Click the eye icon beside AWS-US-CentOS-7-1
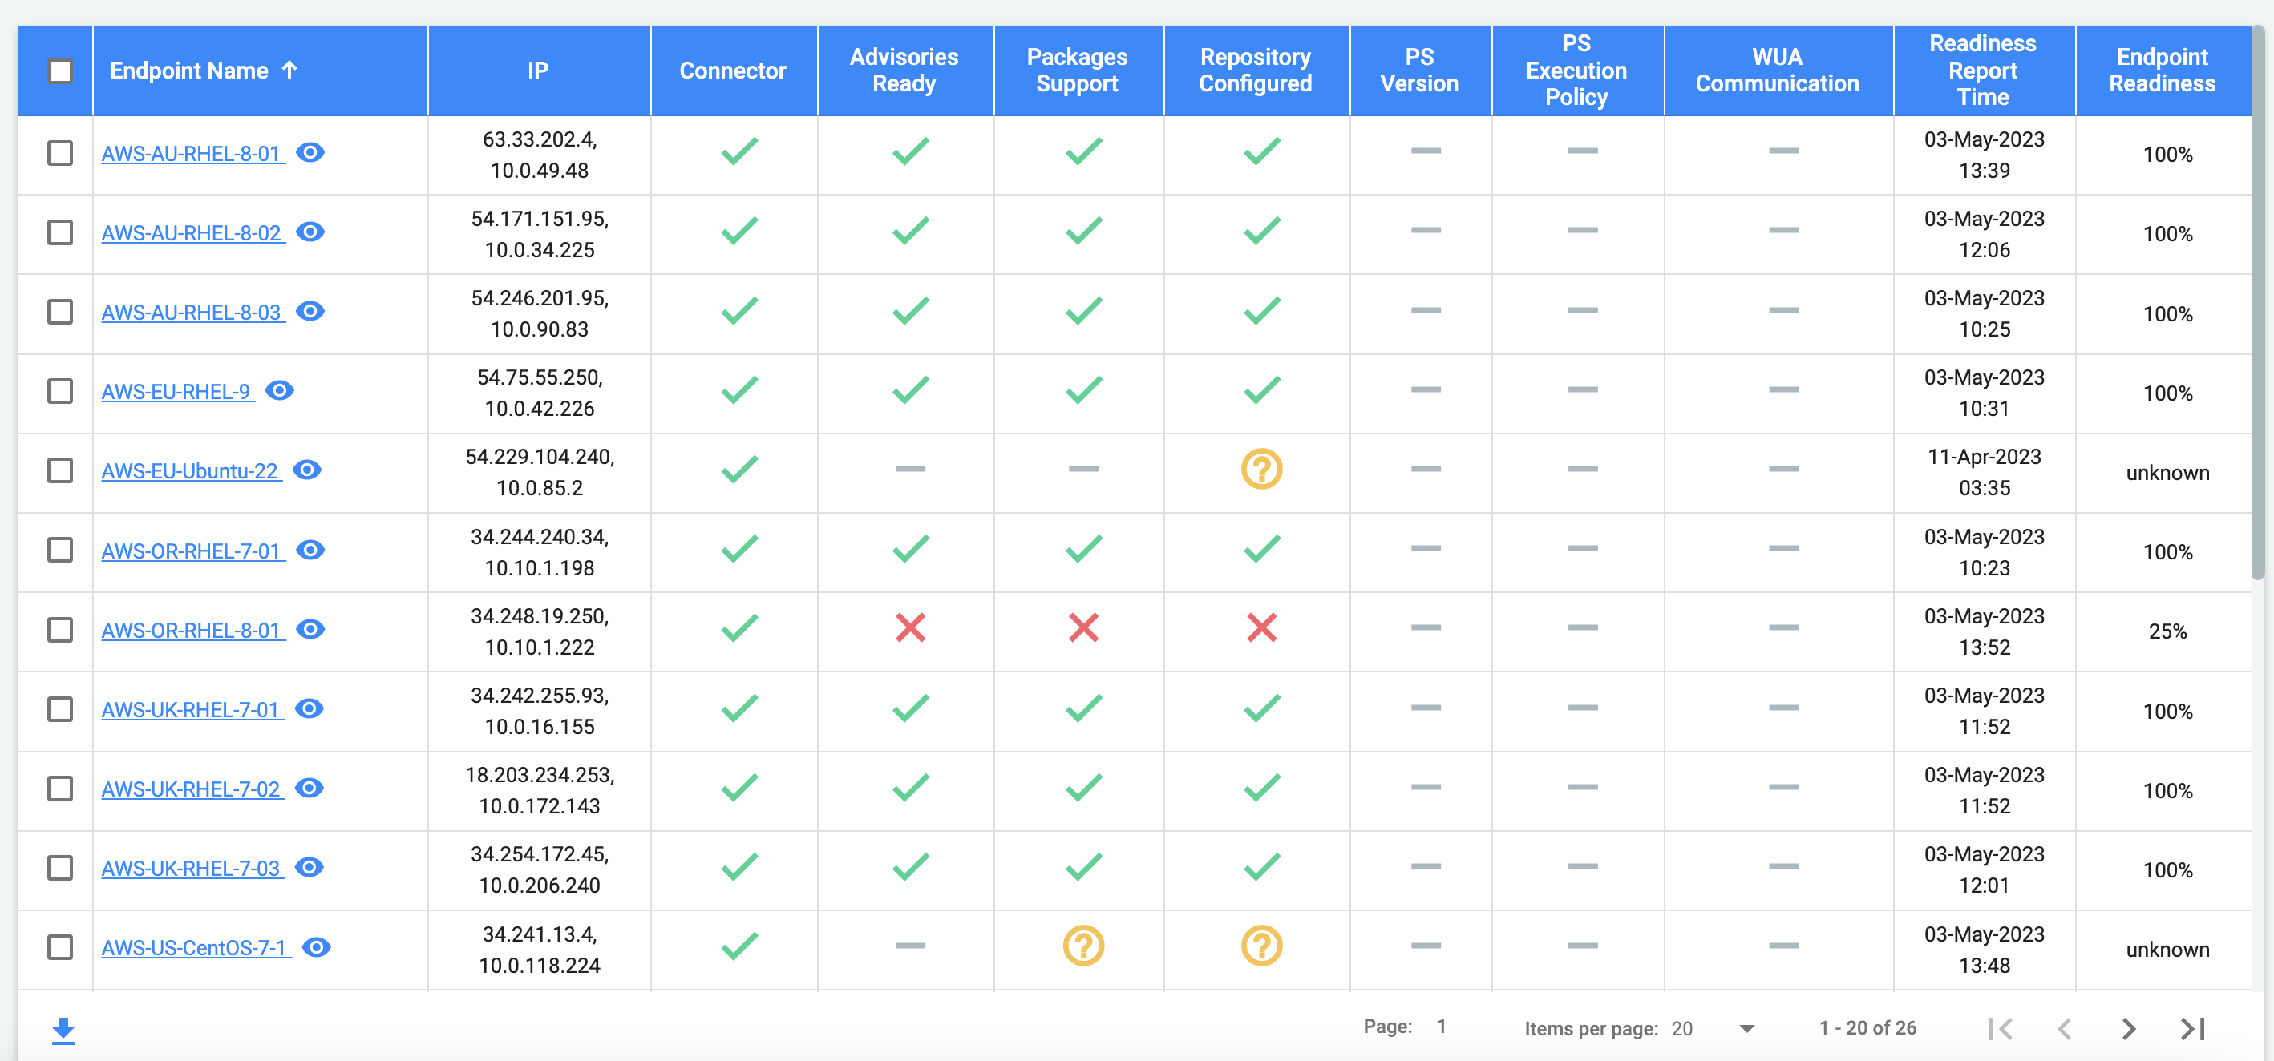This screenshot has height=1061, width=2274. (315, 947)
